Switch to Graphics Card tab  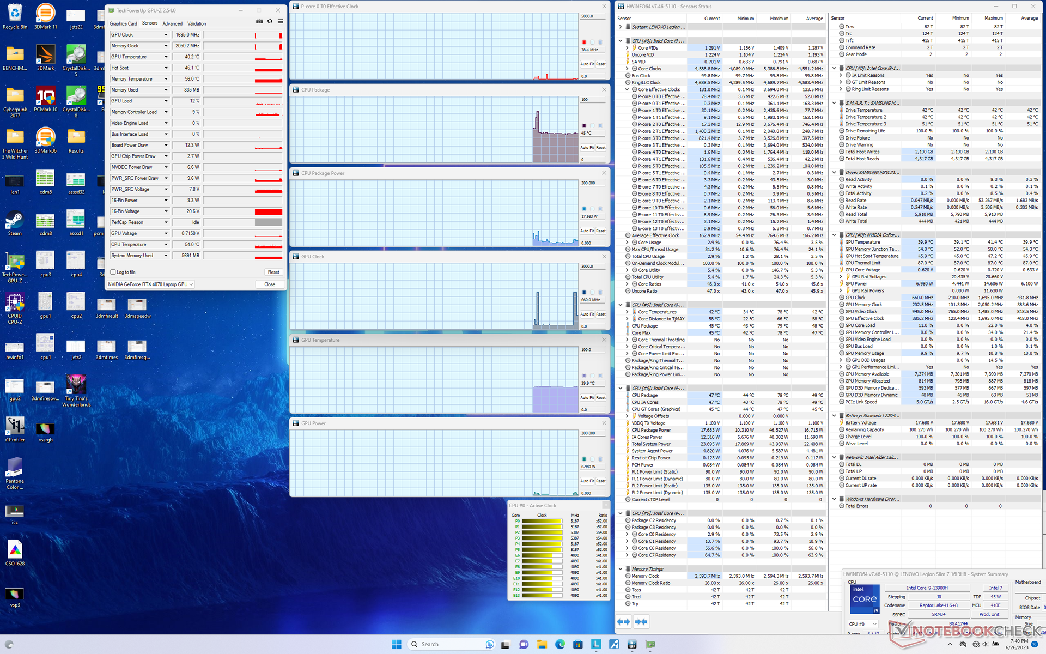(x=123, y=23)
